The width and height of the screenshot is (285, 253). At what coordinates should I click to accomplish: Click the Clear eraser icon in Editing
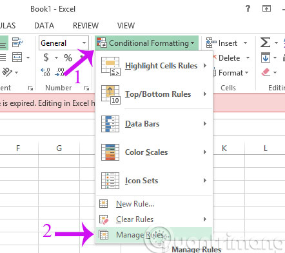pyautogui.click(x=266, y=72)
